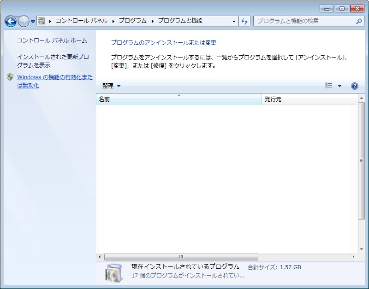Click the magnifier search icon
The image size is (369, 289).
coord(359,21)
